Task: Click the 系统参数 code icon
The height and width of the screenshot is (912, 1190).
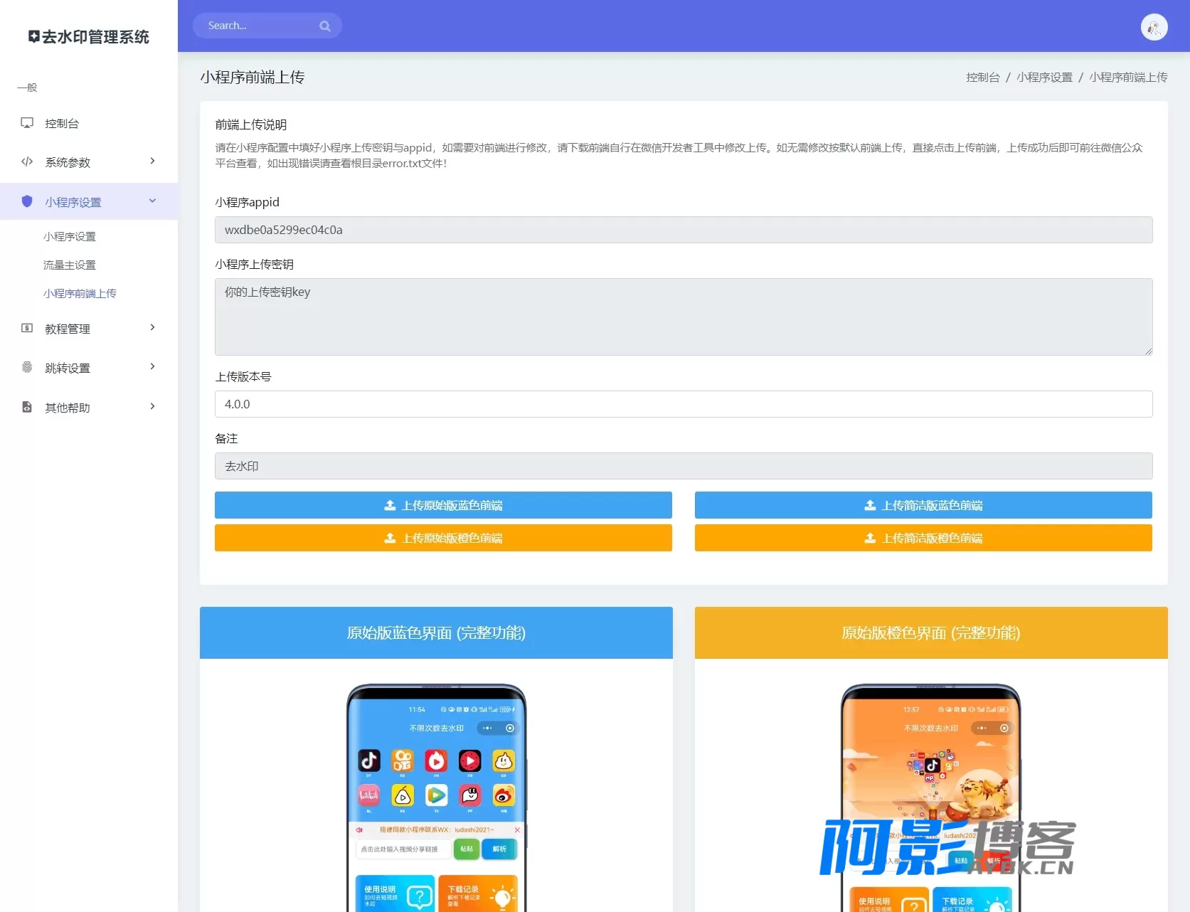Action: coord(27,161)
